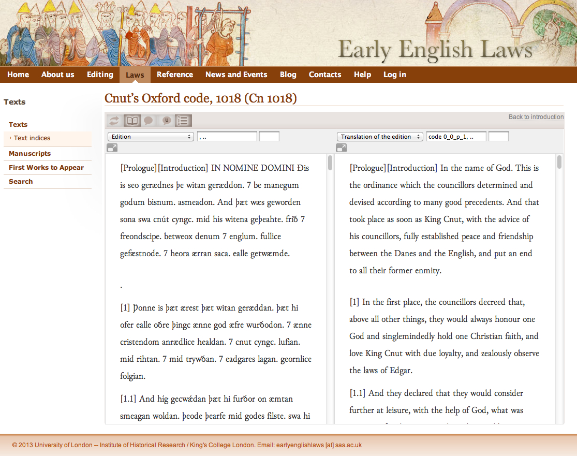This screenshot has width=577, height=456.
Task: Open the Edition dropdown
Action: coord(150,137)
